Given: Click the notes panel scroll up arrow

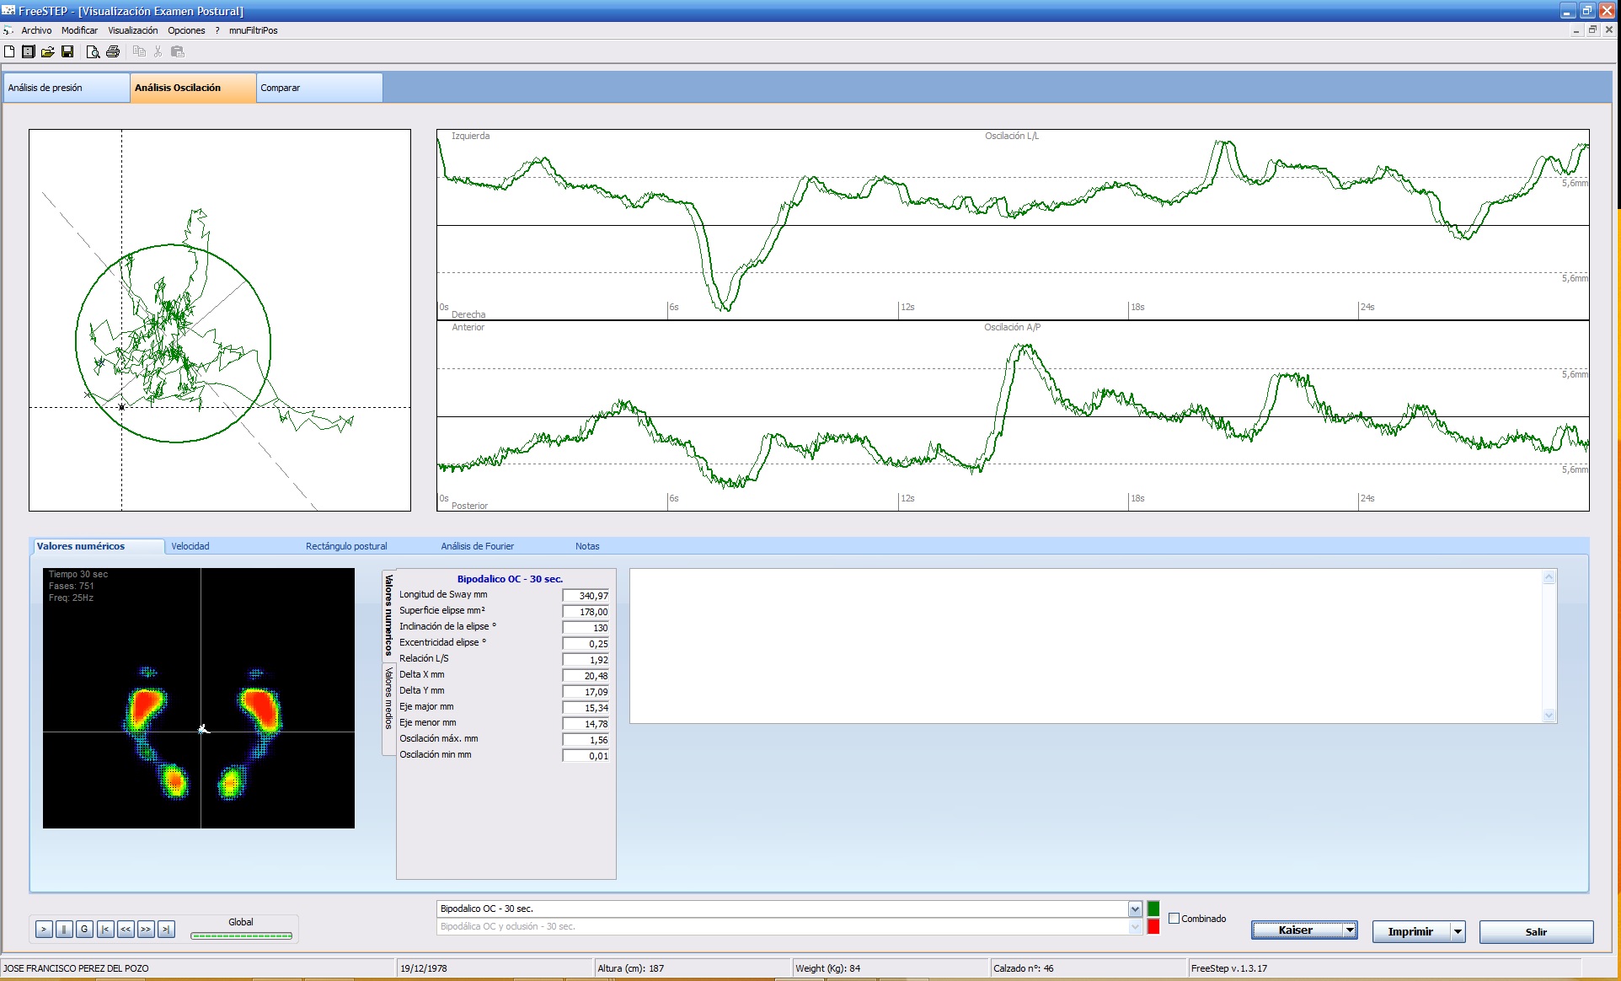Looking at the screenshot, I should (1549, 577).
